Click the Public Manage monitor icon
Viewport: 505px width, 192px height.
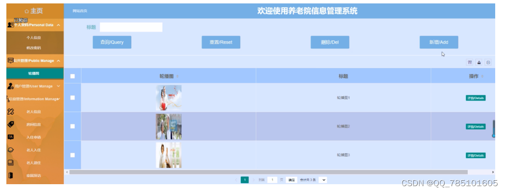10,61
